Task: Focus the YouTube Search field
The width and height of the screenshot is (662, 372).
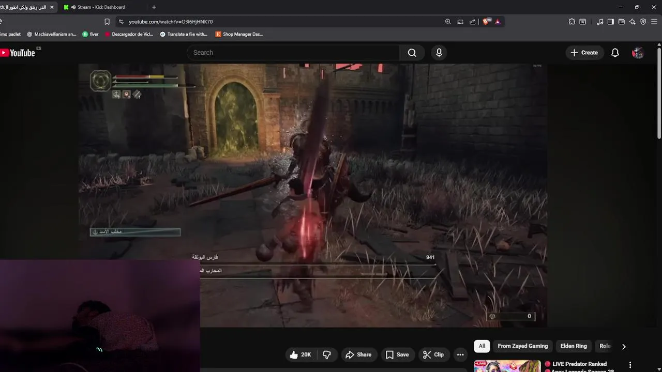Action: pos(293,53)
